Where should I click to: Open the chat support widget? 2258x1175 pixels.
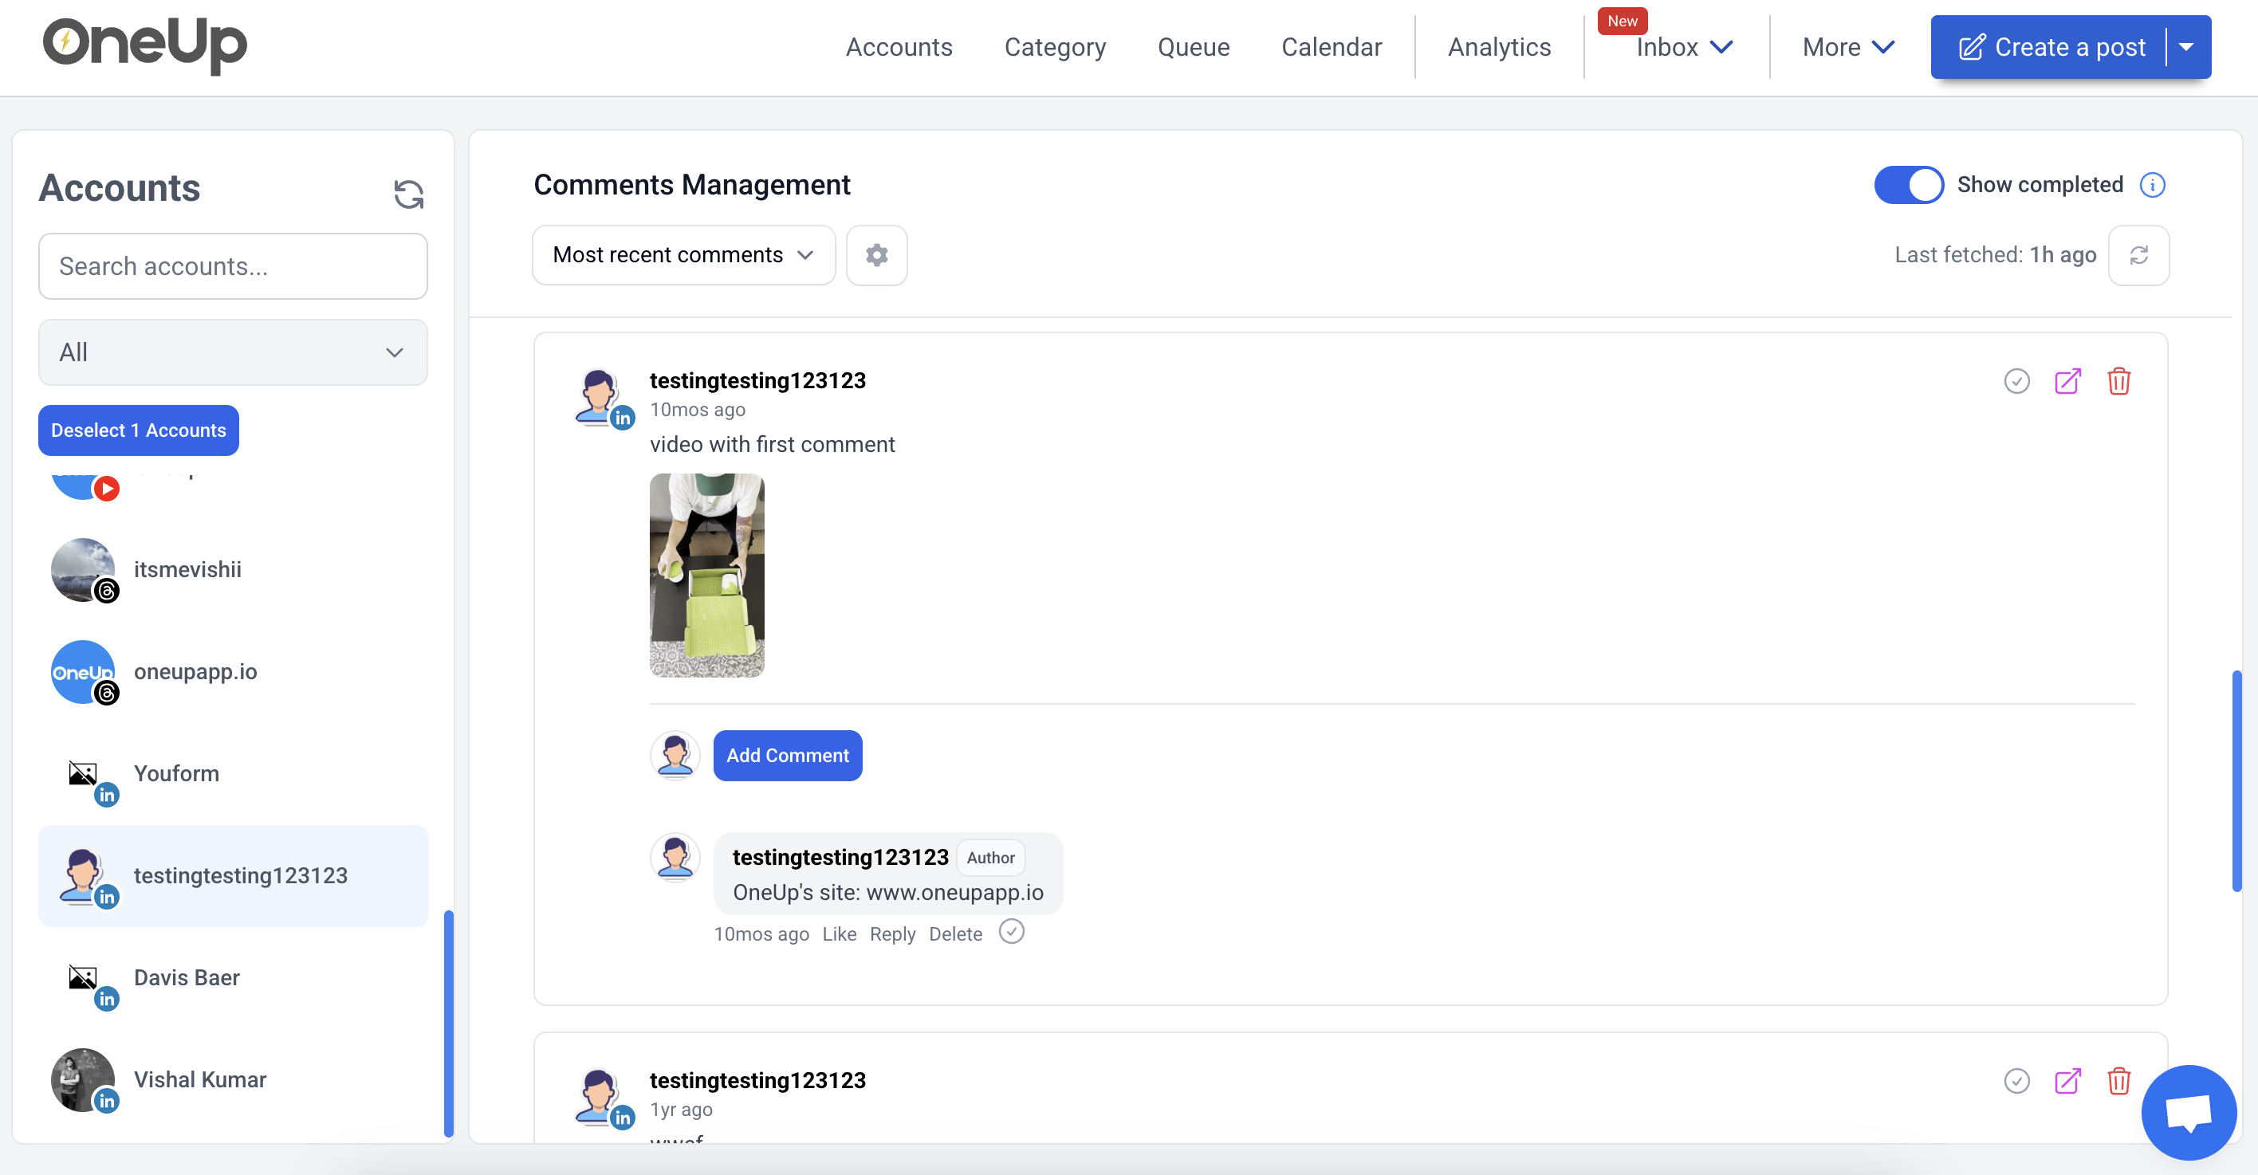point(2189,1113)
